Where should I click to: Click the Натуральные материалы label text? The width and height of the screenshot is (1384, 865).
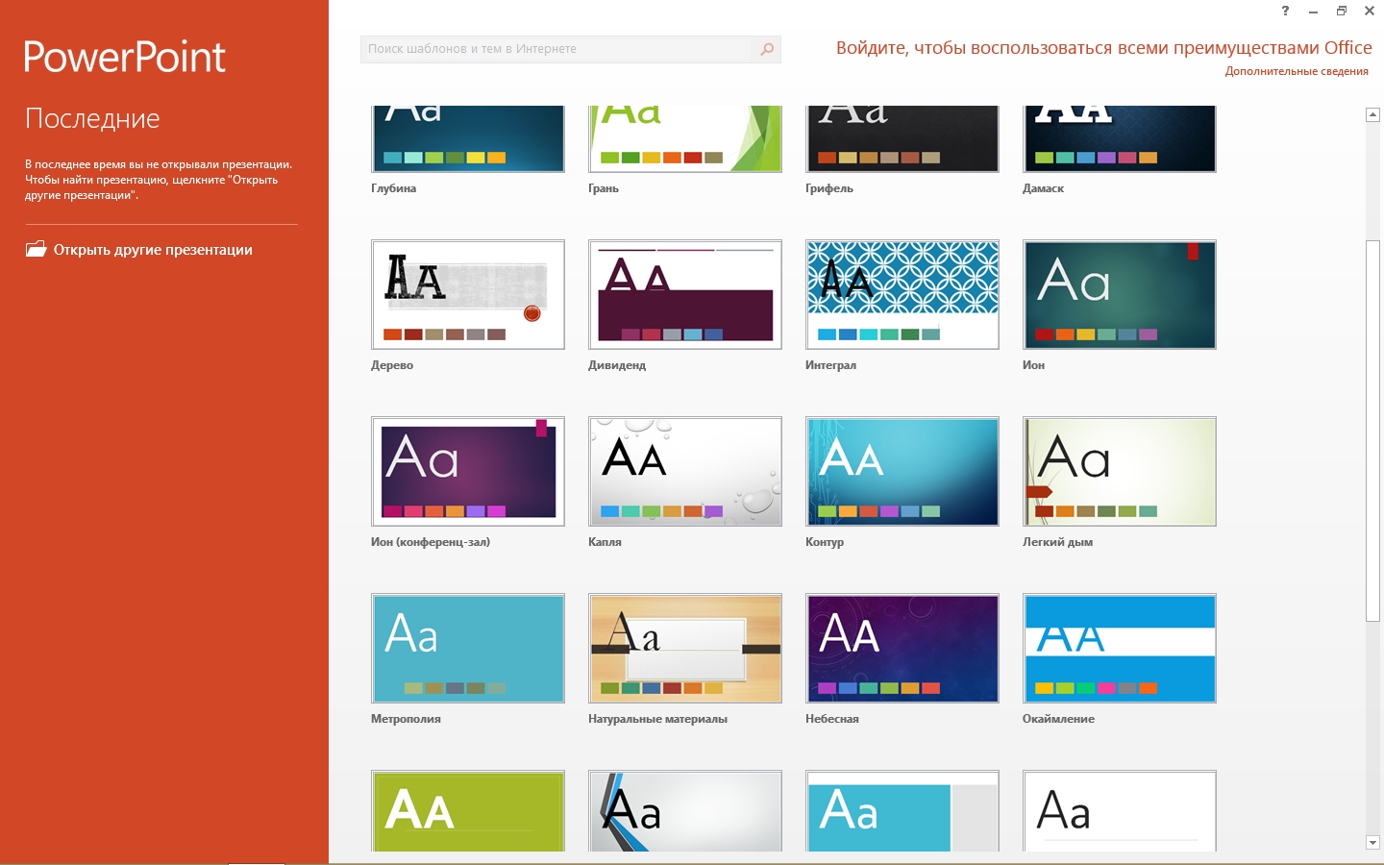657,719
